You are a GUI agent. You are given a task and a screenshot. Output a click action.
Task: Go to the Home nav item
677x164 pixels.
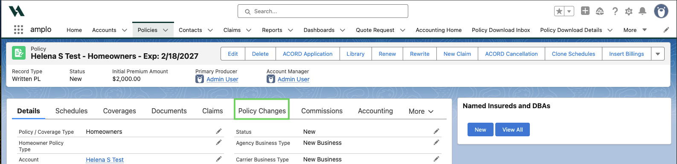[x=74, y=30]
